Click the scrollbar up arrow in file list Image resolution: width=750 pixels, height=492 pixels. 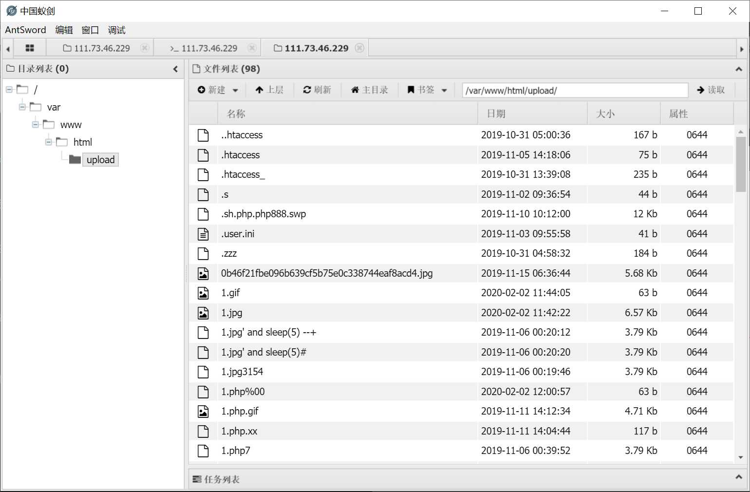coord(741,132)
